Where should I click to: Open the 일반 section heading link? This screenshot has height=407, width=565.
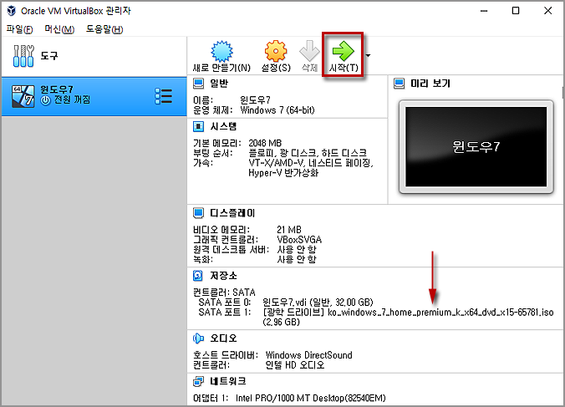[x=219, y=84]
